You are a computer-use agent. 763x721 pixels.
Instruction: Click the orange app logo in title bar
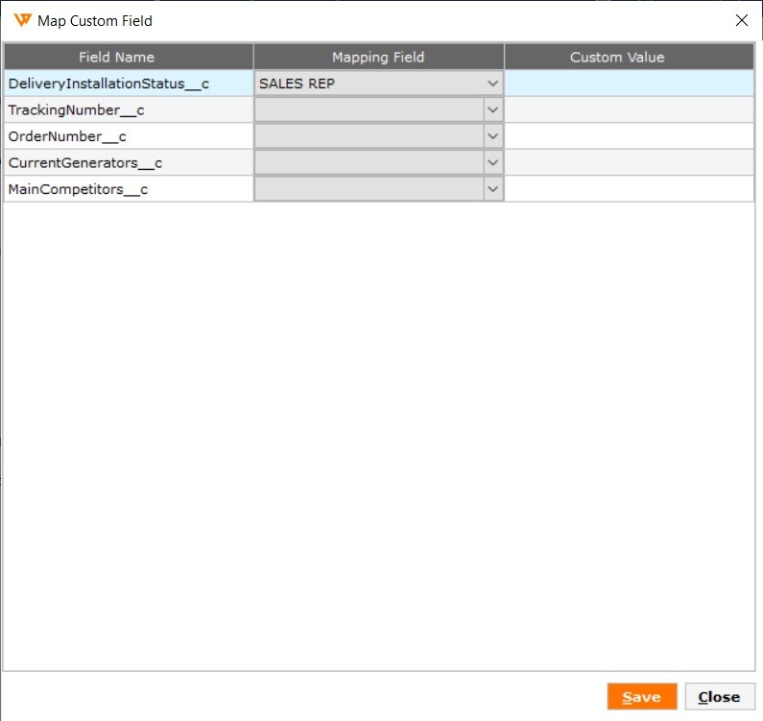point(22,20)
